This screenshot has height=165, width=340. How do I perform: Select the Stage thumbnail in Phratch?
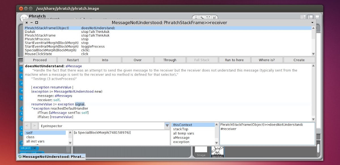[201, 151]
